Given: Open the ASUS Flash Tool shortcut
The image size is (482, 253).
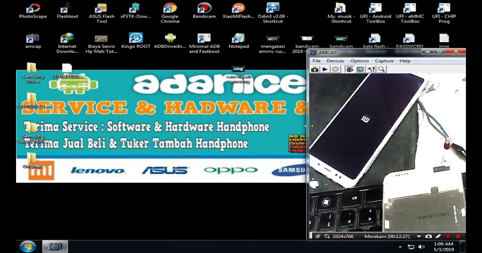Looking at the screenshot, I should point(102,13).
